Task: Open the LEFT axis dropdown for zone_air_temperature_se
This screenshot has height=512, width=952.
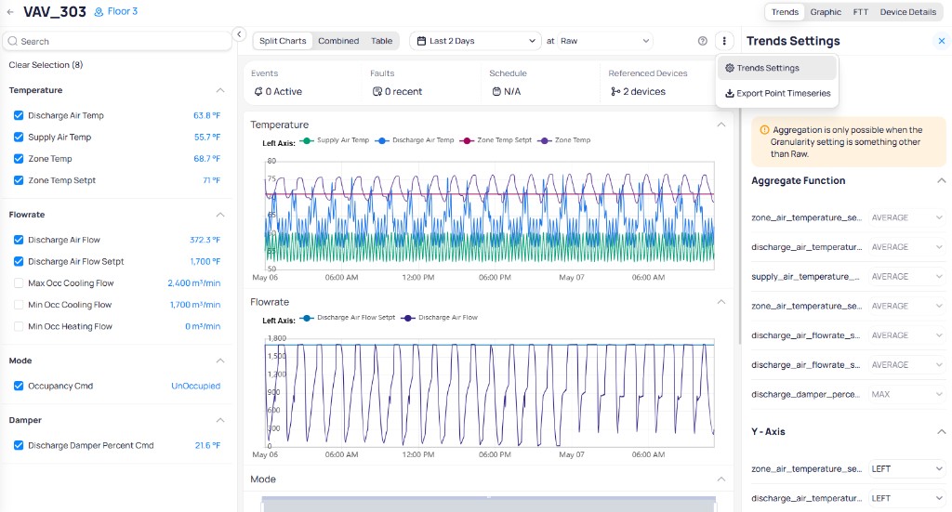Action: [907, 469]
